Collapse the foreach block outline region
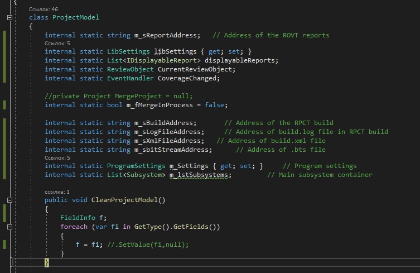This screenshot has height=273, width=420. tap(9, 227)
